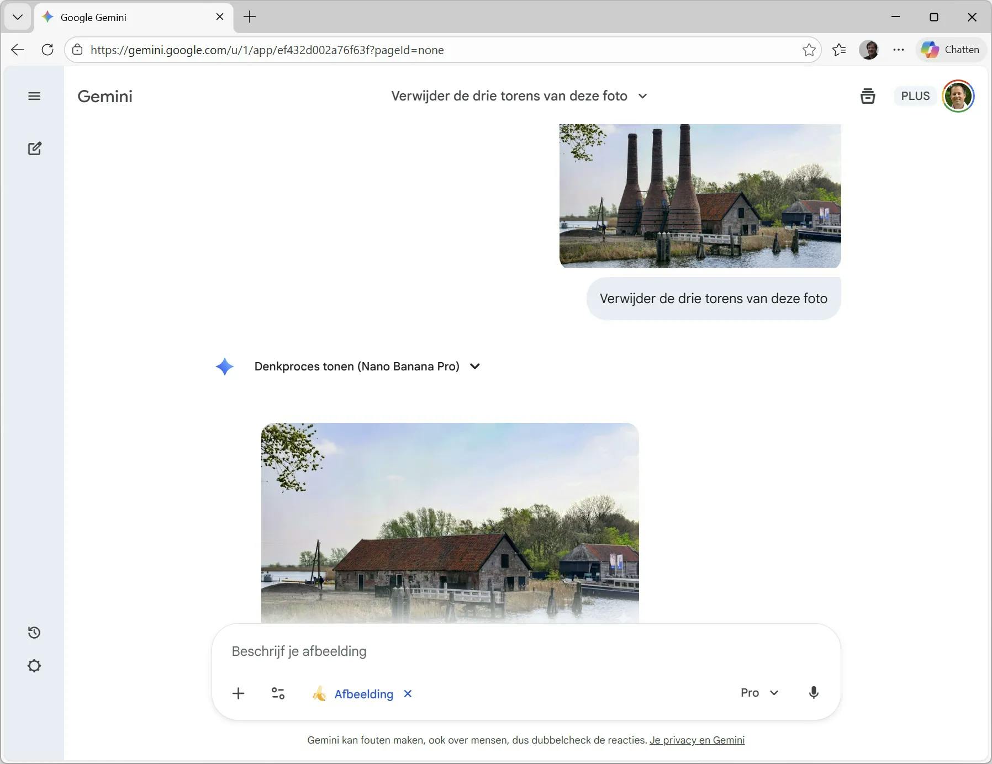
Task: Open the browser profile avatar
Action: [x=869, y=50]
